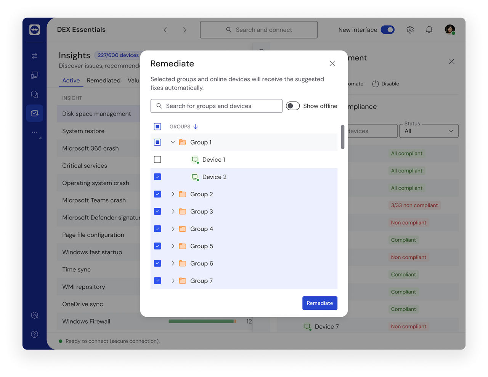Collapse the Group 1 tree item
The width and height of the screenshot is (488, 377).
173,142
